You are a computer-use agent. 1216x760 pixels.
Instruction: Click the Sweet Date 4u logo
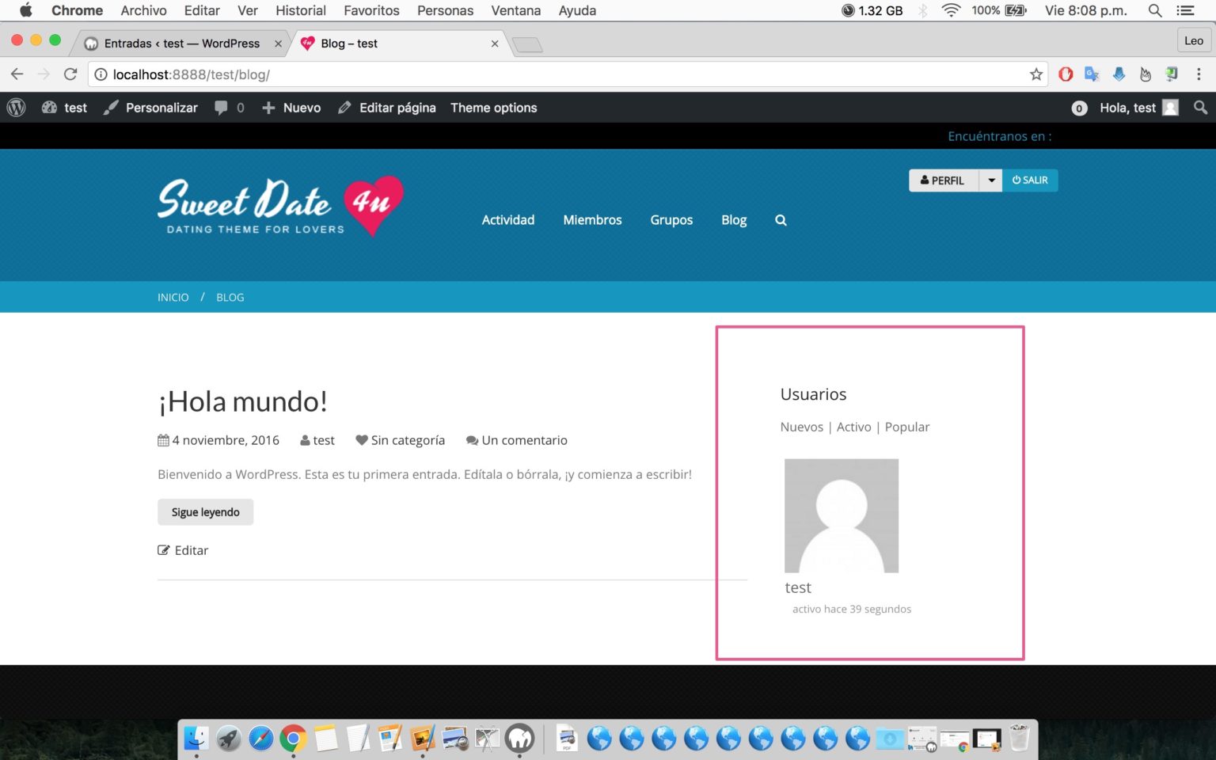click(x=280, y=206)
